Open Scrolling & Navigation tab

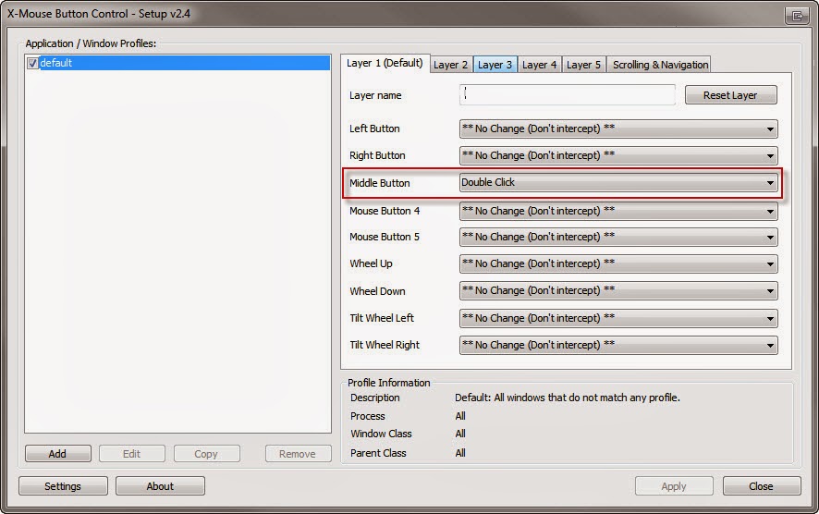coord(660,65)
